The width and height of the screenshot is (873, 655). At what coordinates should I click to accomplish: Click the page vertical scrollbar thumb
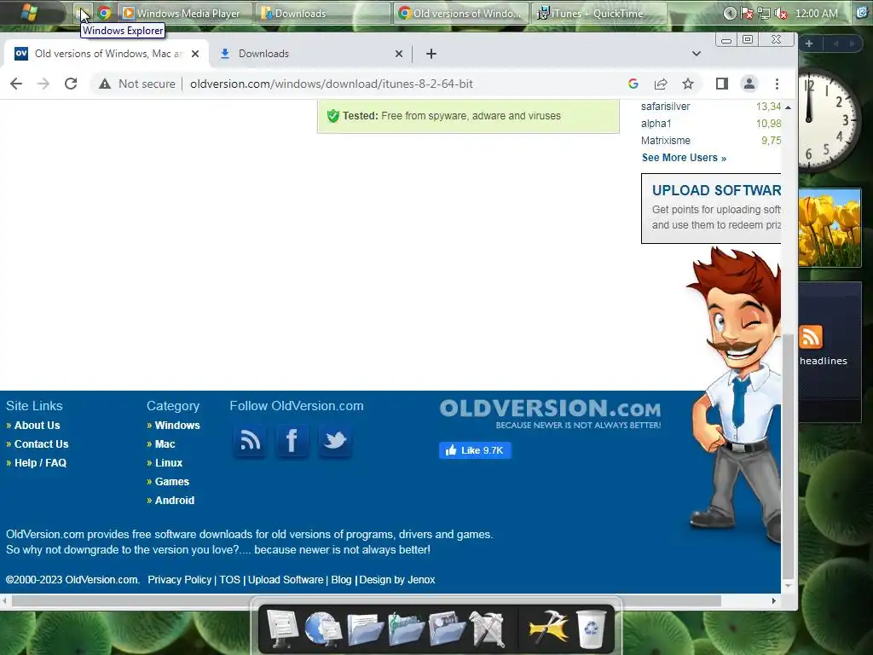[788, 457]
